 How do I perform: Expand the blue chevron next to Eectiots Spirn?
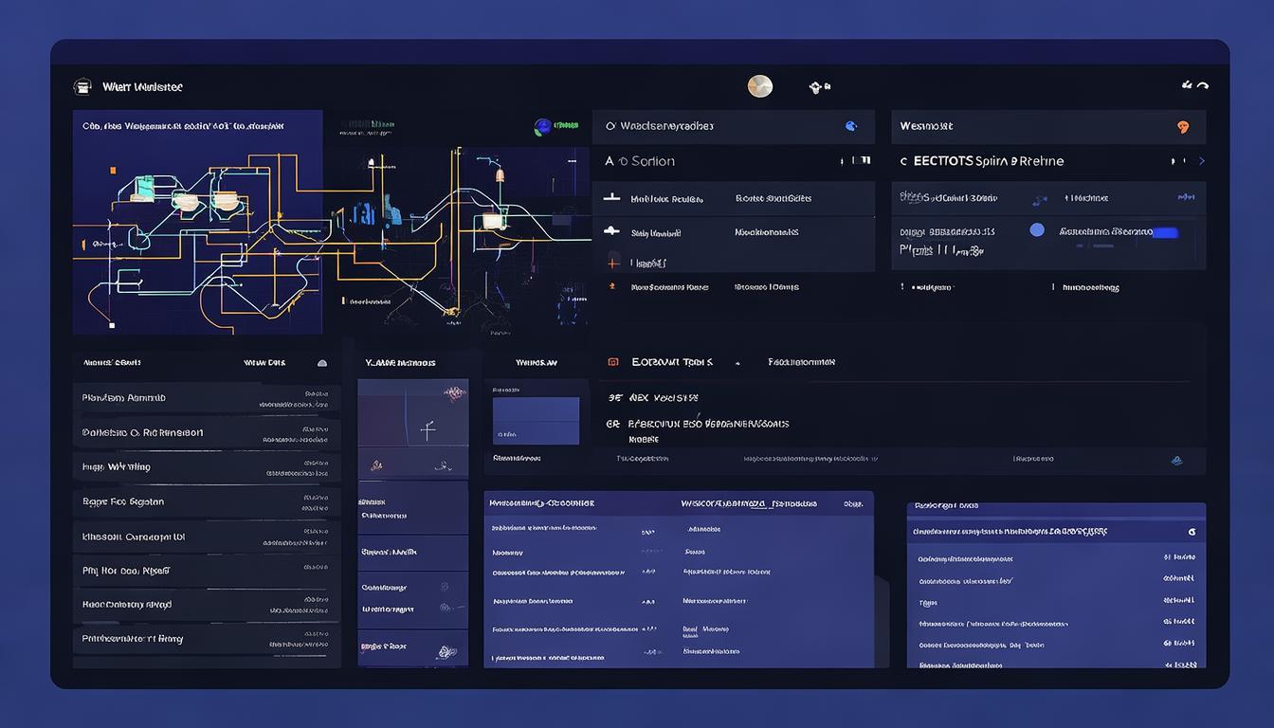(1202, 162)
